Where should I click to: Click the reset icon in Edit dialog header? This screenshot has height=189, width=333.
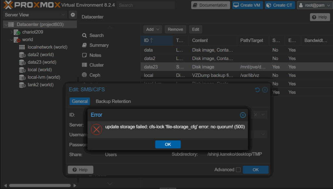click(258, 90)
